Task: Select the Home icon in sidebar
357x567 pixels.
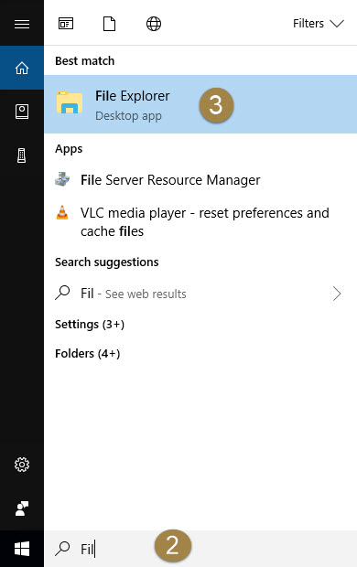Action: (x=22, y=68)
